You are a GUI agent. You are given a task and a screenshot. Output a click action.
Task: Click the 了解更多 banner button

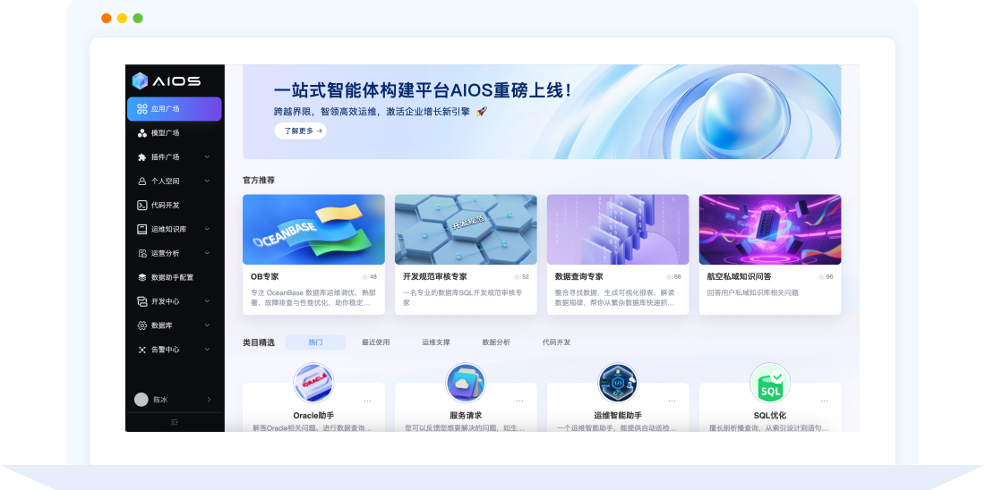pos(300,131)
